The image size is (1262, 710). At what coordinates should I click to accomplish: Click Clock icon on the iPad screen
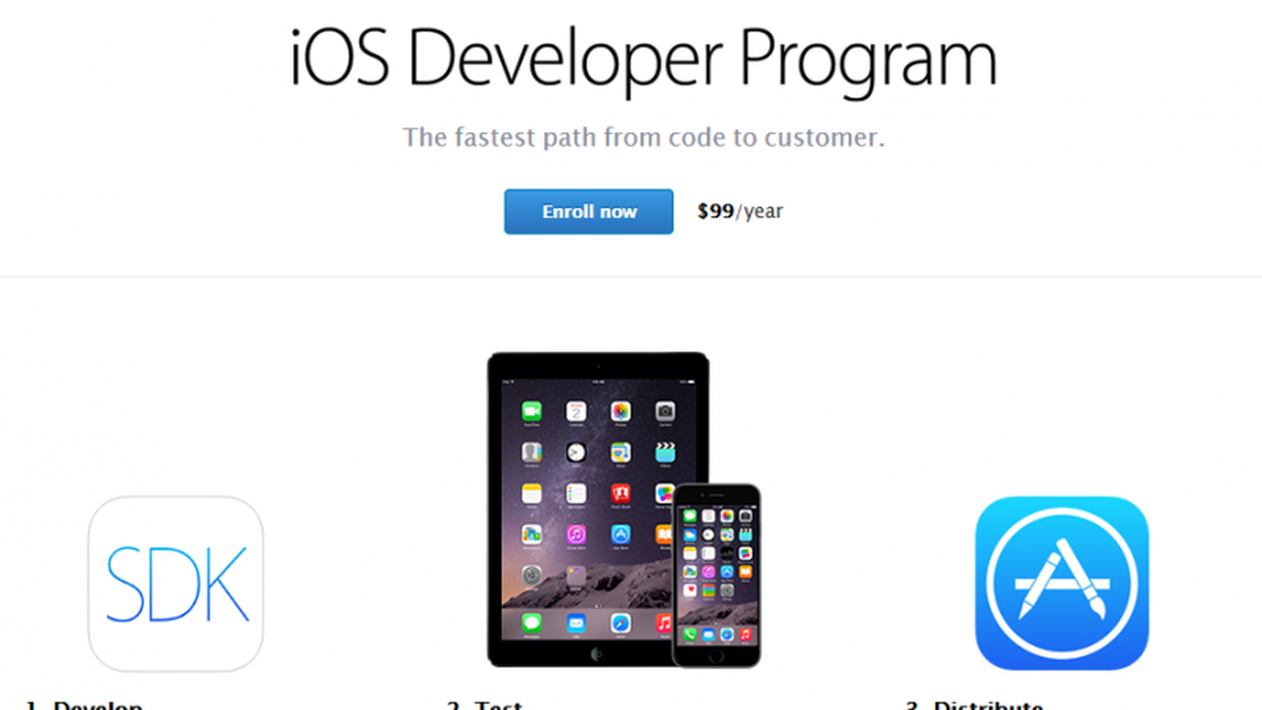pyautogui.click(x=576, y=452)
